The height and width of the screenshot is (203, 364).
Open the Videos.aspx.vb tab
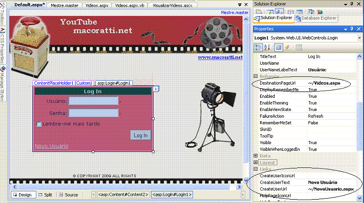pyautogui.click(x=130, y=5)
